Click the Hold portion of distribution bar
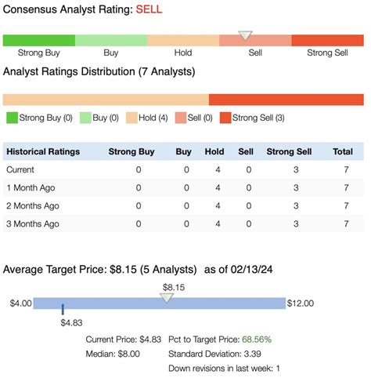This screenshot has height=385, width=371. point(106,100)
